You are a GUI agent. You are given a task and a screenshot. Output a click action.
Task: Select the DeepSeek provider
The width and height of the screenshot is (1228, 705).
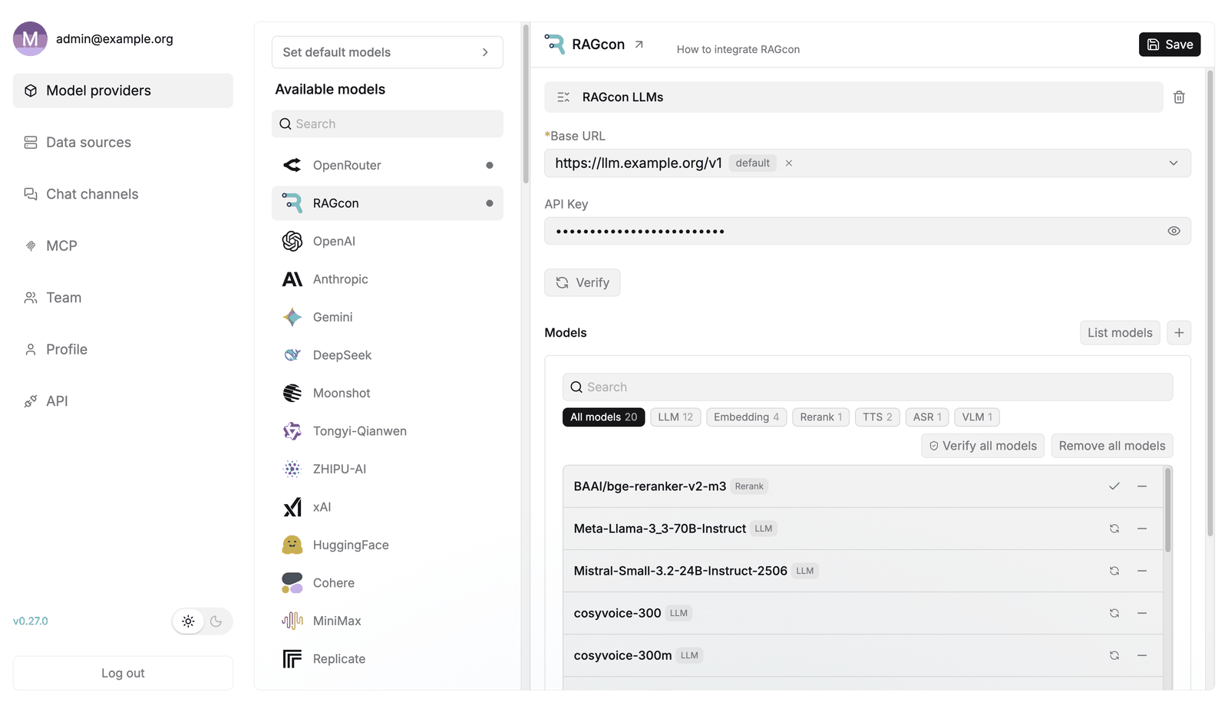pyautogui.click(x=387, y=355)
